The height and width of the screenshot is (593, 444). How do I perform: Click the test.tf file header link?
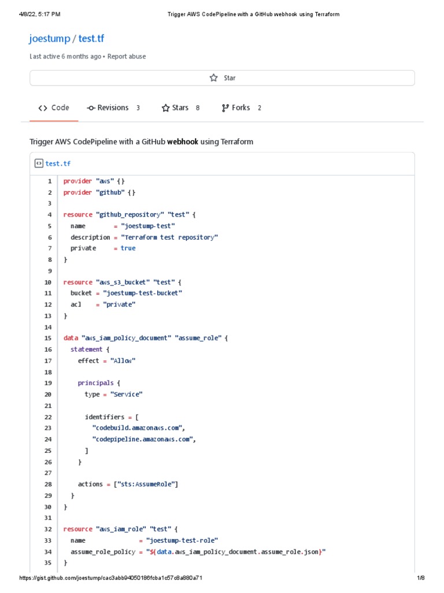coord(58,164)
